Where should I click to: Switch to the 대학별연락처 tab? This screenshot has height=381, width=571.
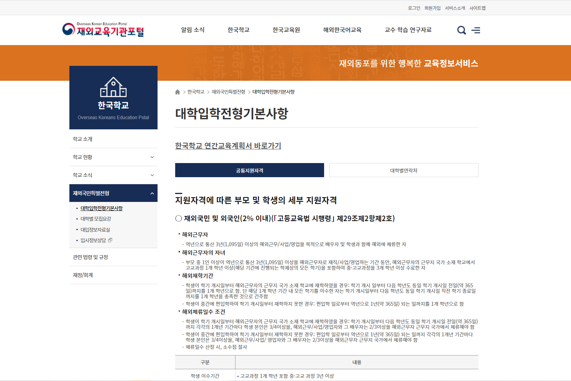[404, 171]
